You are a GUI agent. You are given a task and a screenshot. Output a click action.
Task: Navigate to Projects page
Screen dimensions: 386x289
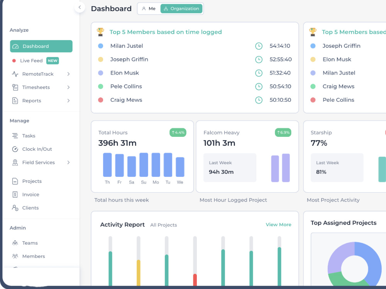pos(32,181)
